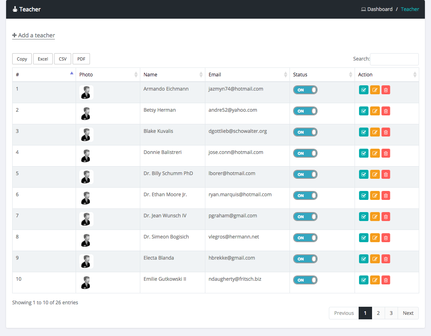Edit Emilie Gutkowski II using pencil icon
The image size is (431, 336).
tap(375, 280)
